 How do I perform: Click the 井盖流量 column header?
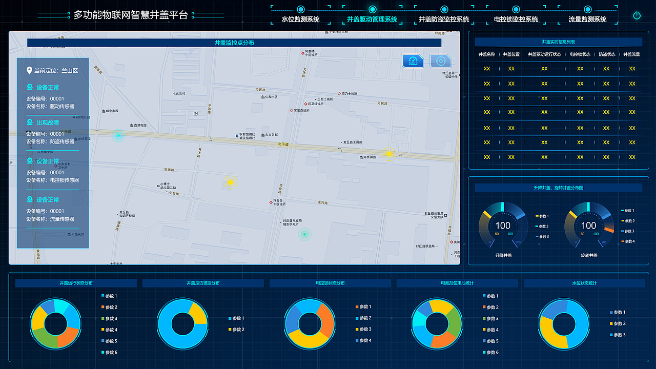[632, 54]
